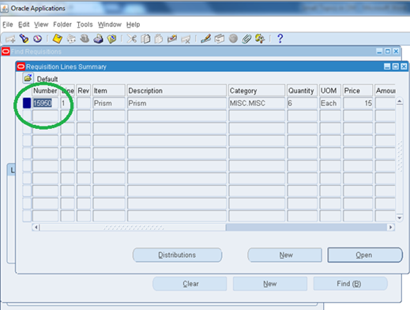410x310 pixels.
Task: Open the View menu
Action: (41, 25)
